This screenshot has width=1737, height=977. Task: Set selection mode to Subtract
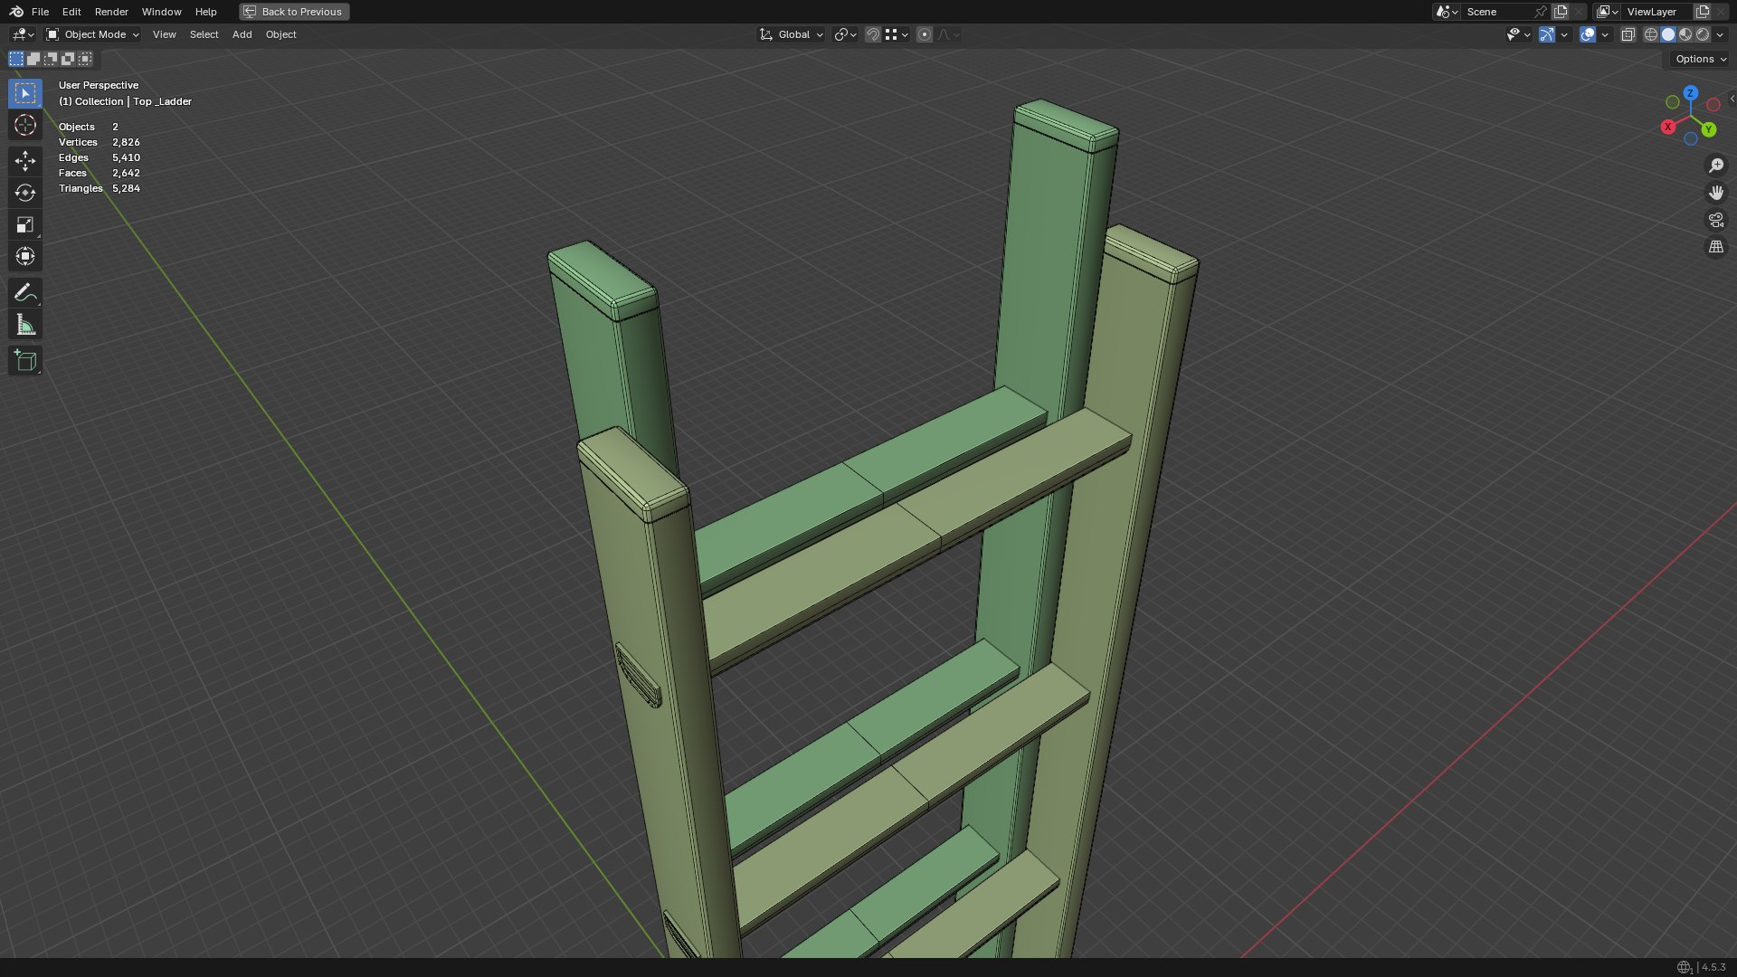point(51,59)
